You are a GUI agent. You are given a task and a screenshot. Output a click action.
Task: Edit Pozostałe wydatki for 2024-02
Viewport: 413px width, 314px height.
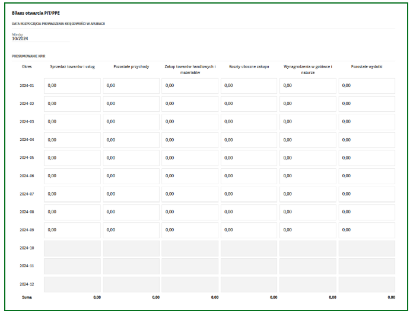367,104
